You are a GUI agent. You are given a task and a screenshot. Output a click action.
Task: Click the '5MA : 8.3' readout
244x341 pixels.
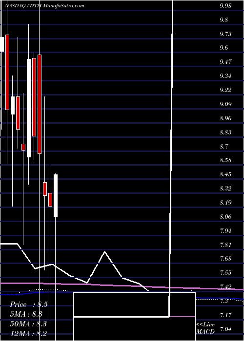coord(26,314)
